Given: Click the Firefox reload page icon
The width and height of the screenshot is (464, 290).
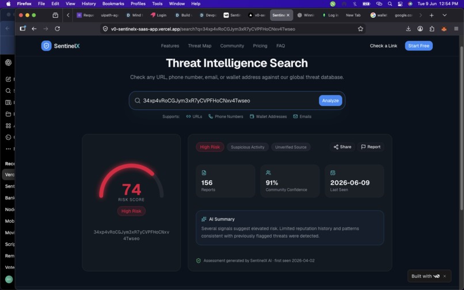Looking at the screenshot, I should click(58, 29).
